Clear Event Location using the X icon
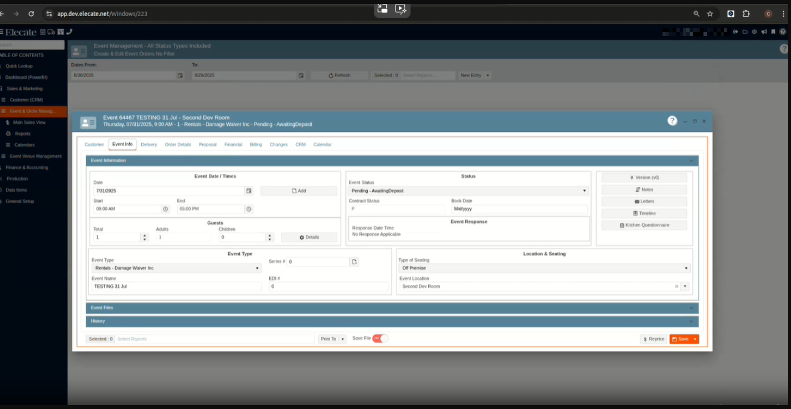791x409 pixels. [x=676, y=287]
